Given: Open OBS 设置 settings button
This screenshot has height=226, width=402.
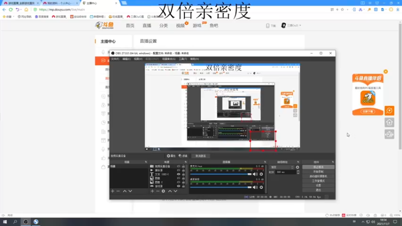Looking at the screenshot, I should point(318,185).
